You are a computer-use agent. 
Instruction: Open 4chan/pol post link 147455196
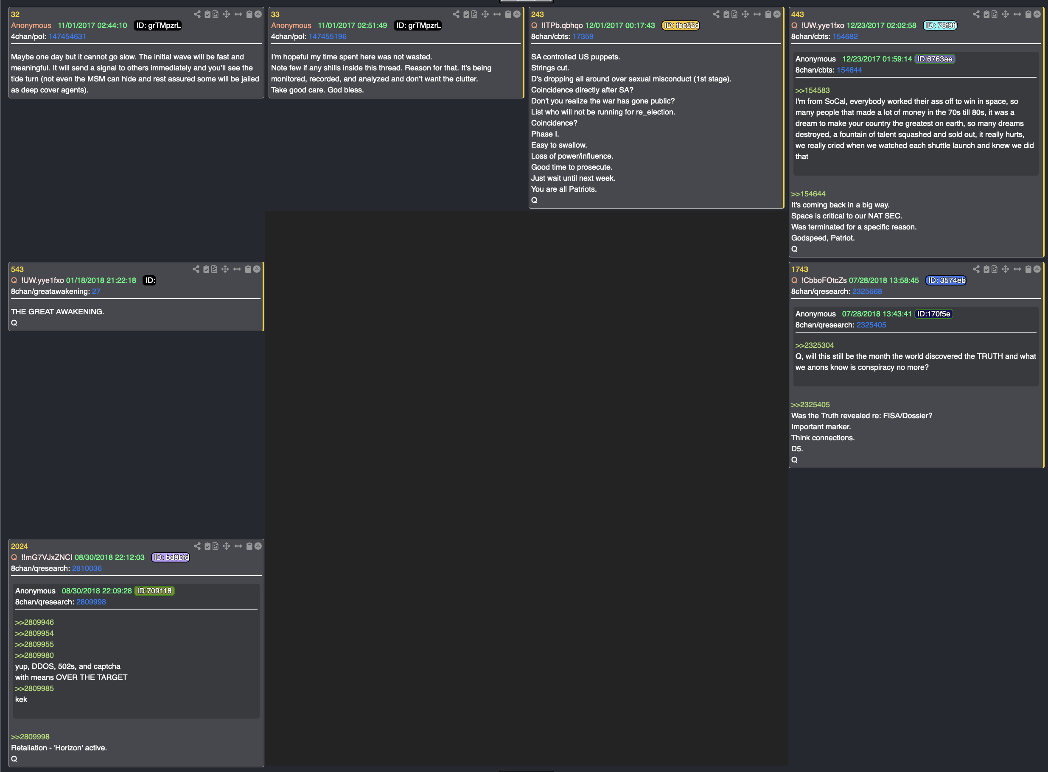[x=327, y=36]
